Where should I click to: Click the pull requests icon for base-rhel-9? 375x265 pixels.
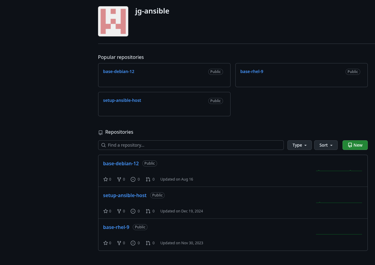[x=148, y=243]
